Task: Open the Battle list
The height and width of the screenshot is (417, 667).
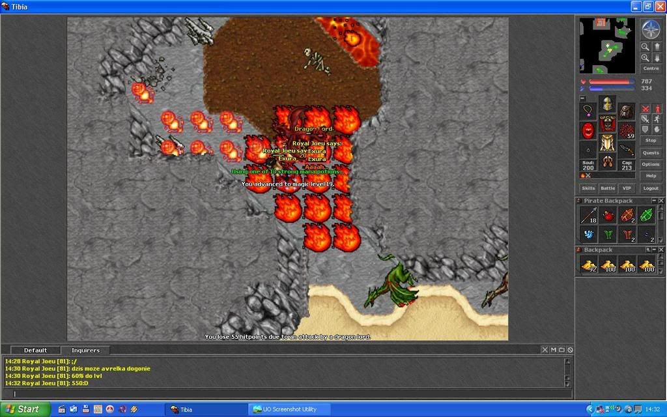Action: click(608, 188)
